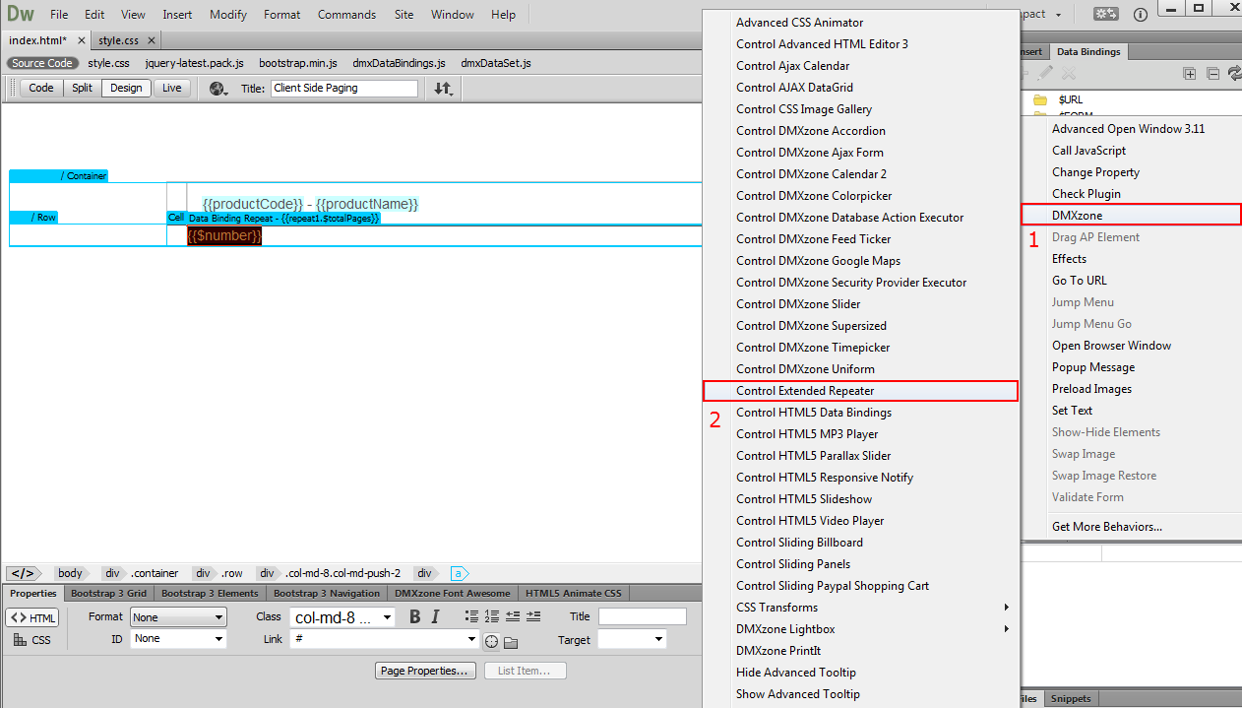Open the HTML5 Animate CSS tab
The width and height of the screenshot is (1242, 708).
coord(573,593)
